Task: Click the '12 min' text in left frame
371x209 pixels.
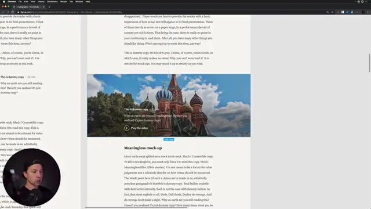Action: coord(31,77)
